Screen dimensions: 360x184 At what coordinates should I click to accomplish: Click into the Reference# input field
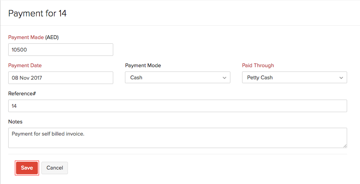[x=177, y=106]
